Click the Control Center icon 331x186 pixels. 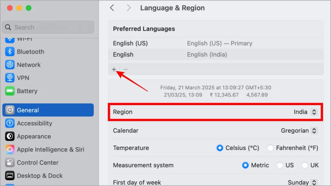(x=10, y=162)
